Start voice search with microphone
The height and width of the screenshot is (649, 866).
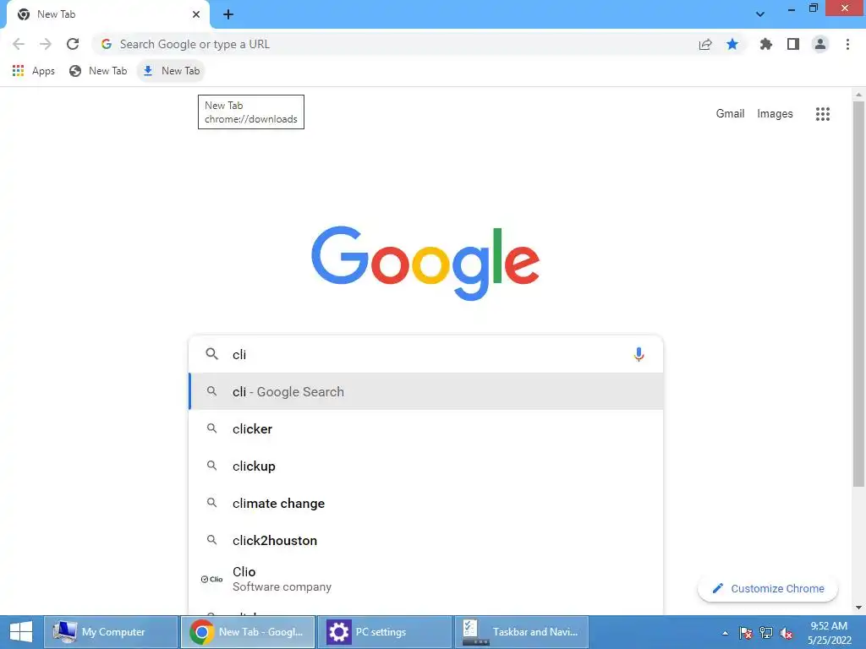click(x=639, y=354)
